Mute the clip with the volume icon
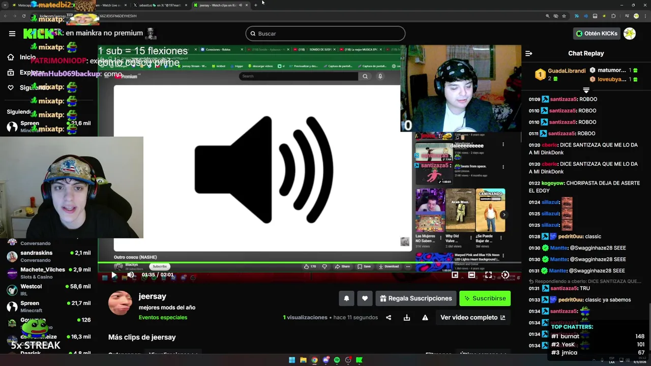This screenshot has width=651, height=366. tap(131, 275)
